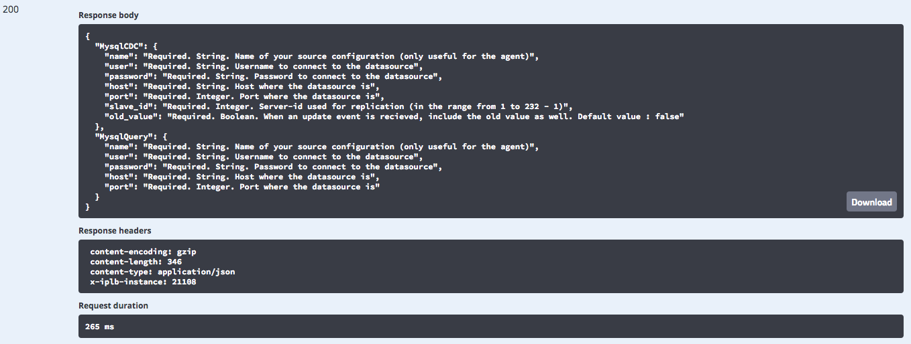Click the x-iplb-instance: 21108 header

(x=143, y=282)
